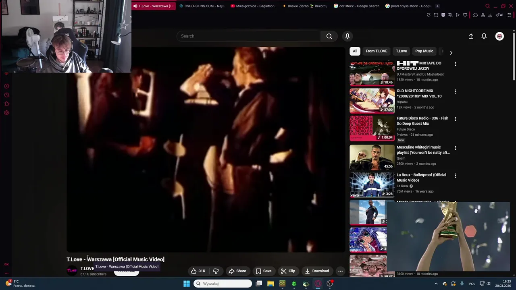Open options for MIXTAPE DO OPOROWEJ JAZDY video

point(456,64)
